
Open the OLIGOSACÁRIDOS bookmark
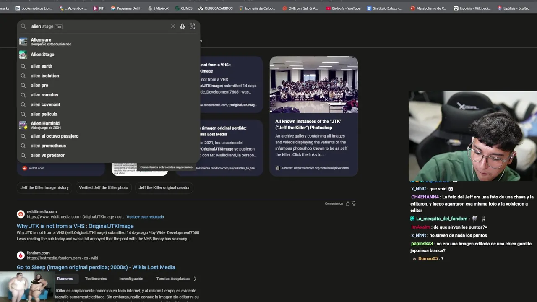coord(216,8)
